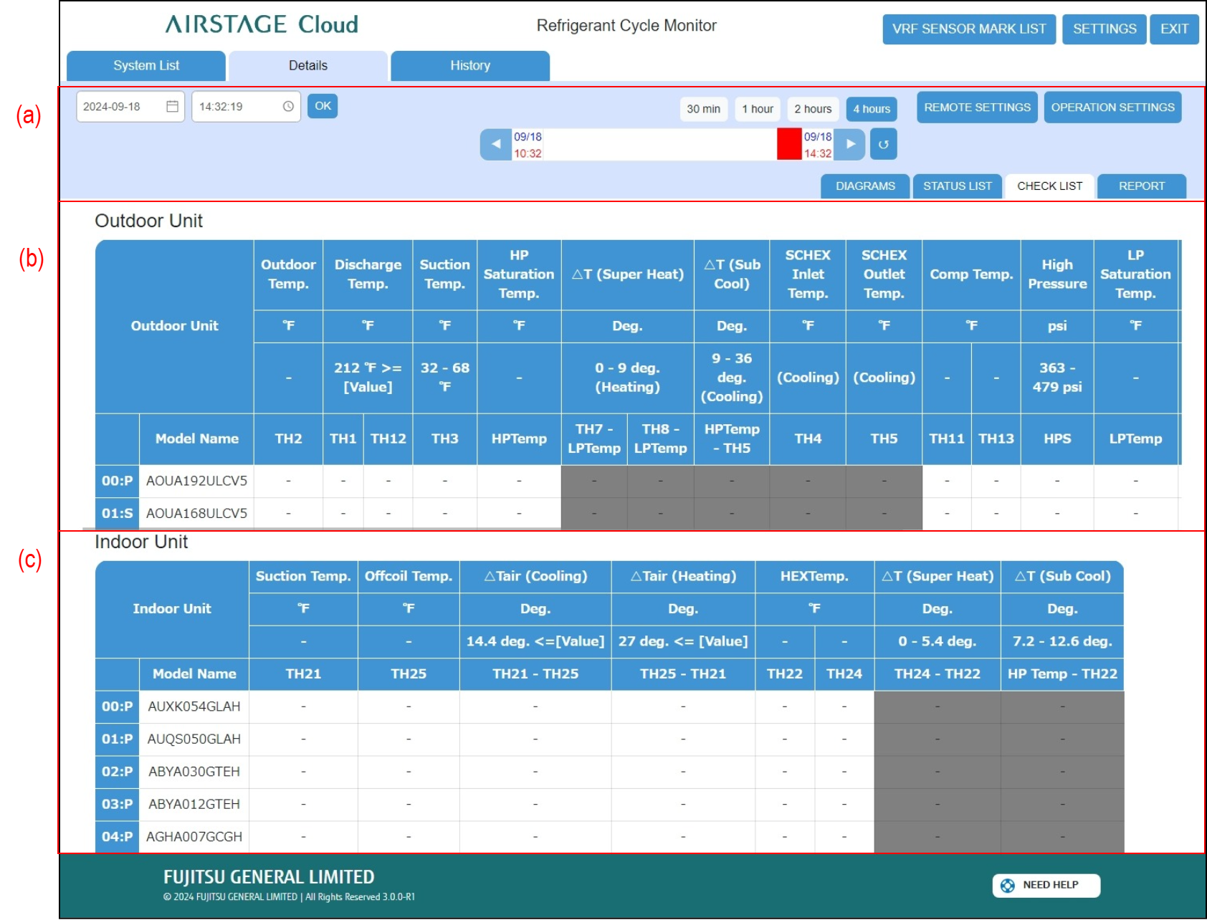Viewport: 1207px width, 920px height.
Task: Open the DIAGRAMS view tab
Action: pyautogui.click(x=865, y=186)
